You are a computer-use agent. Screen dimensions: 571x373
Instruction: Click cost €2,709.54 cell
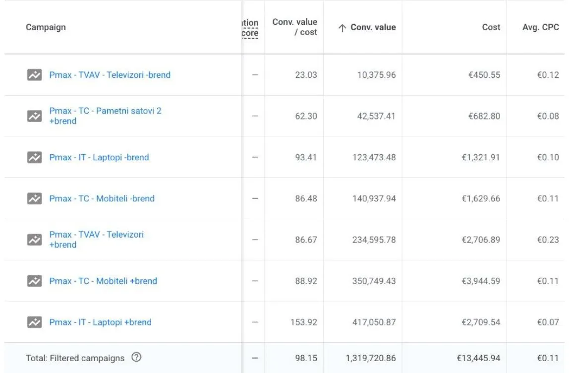(481, 322)
